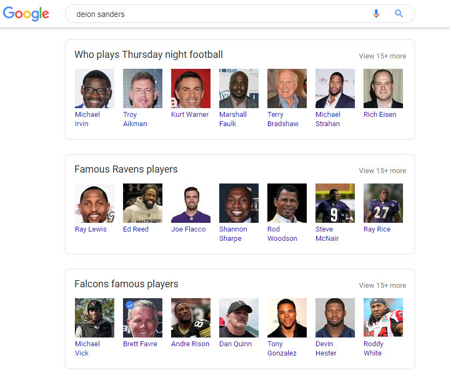Select the Shannon Sharpe thumbnail

coord(239,203)
